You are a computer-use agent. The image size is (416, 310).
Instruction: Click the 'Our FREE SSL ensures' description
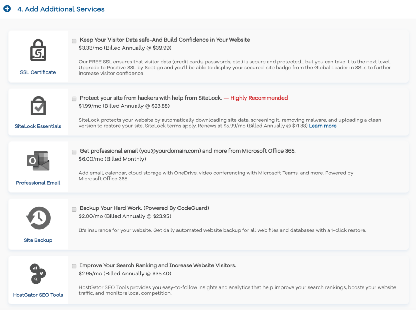pos(235,68)
